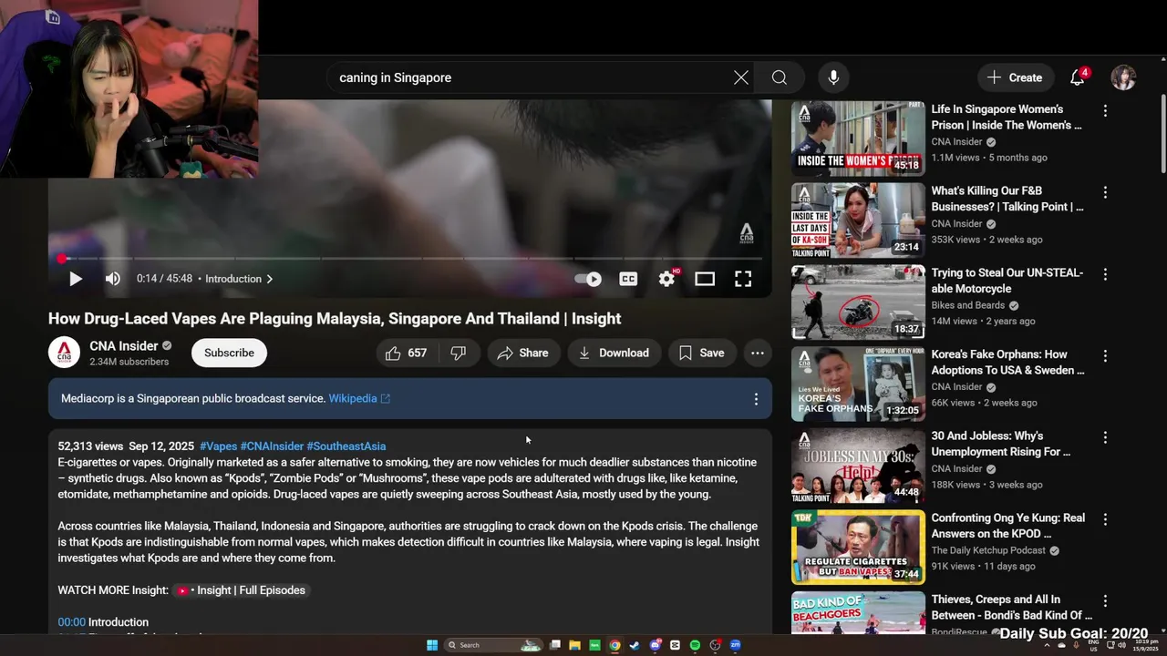Open Google Chrome from the taskbar
Screen dimensions: 1167x656
coord(614,645)
